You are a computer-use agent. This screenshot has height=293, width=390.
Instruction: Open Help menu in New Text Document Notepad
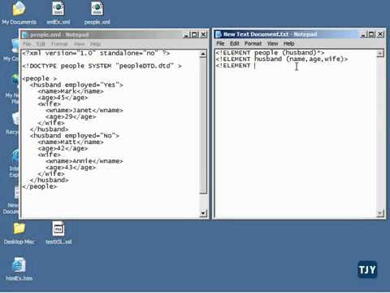click(x=289, y=43)
